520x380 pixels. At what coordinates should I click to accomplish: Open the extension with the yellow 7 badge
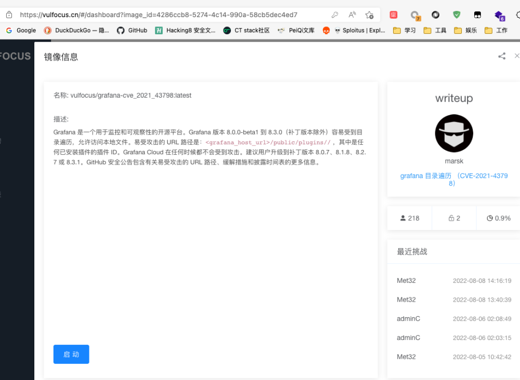click(415, 15)
